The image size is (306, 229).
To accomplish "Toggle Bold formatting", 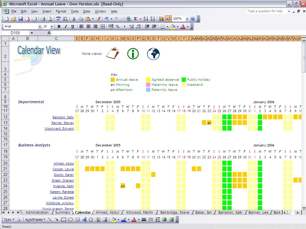I will coord(59,27).
